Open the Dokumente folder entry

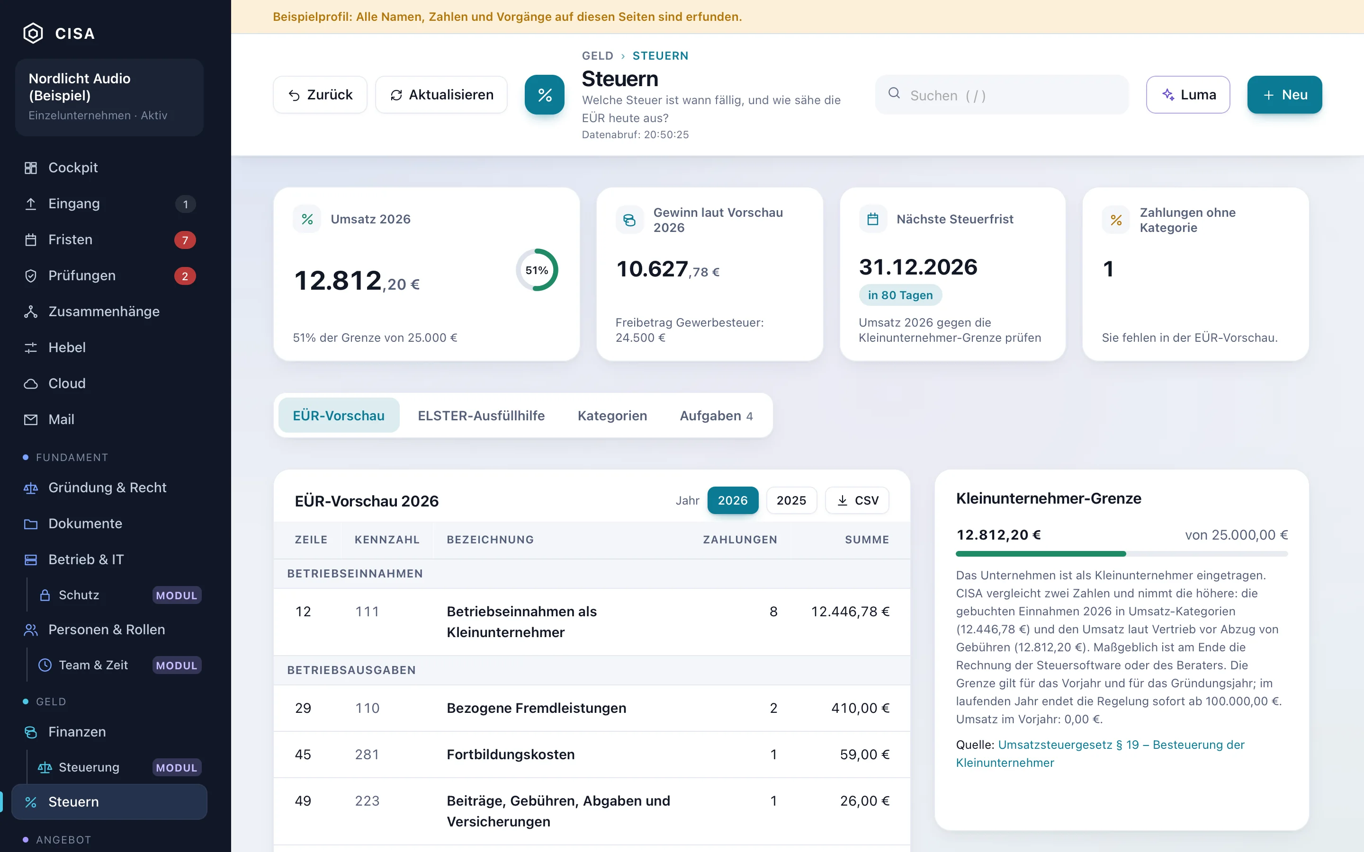(109, 524)
